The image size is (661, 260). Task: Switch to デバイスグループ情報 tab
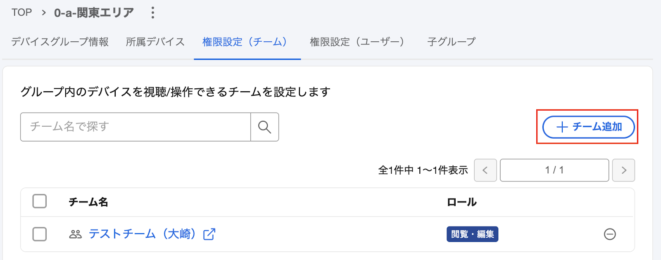click(60, 42)
